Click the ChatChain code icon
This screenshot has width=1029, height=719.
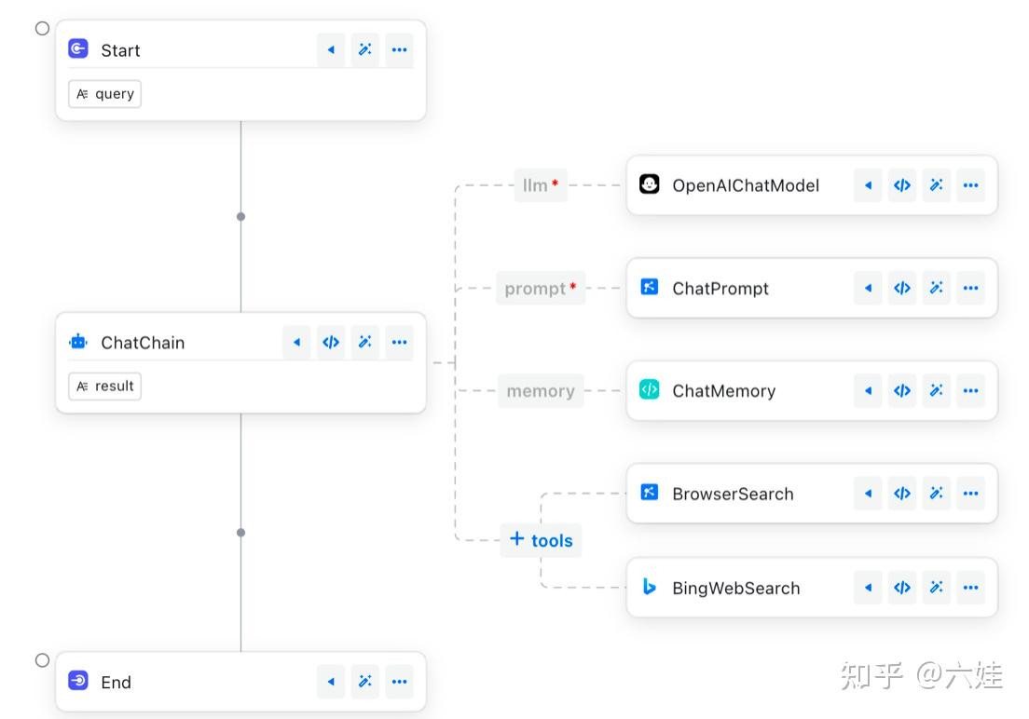point(331,342)
